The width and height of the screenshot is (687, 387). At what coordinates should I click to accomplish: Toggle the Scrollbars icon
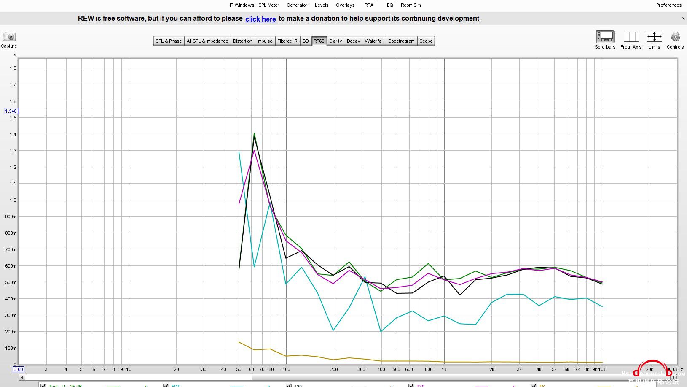click(605, 37)
